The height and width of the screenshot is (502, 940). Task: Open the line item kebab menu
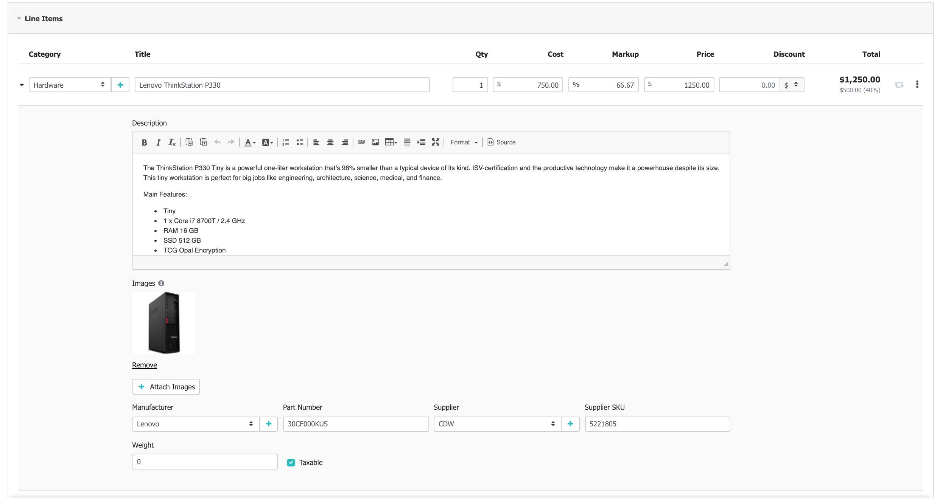tap(917, 84)
